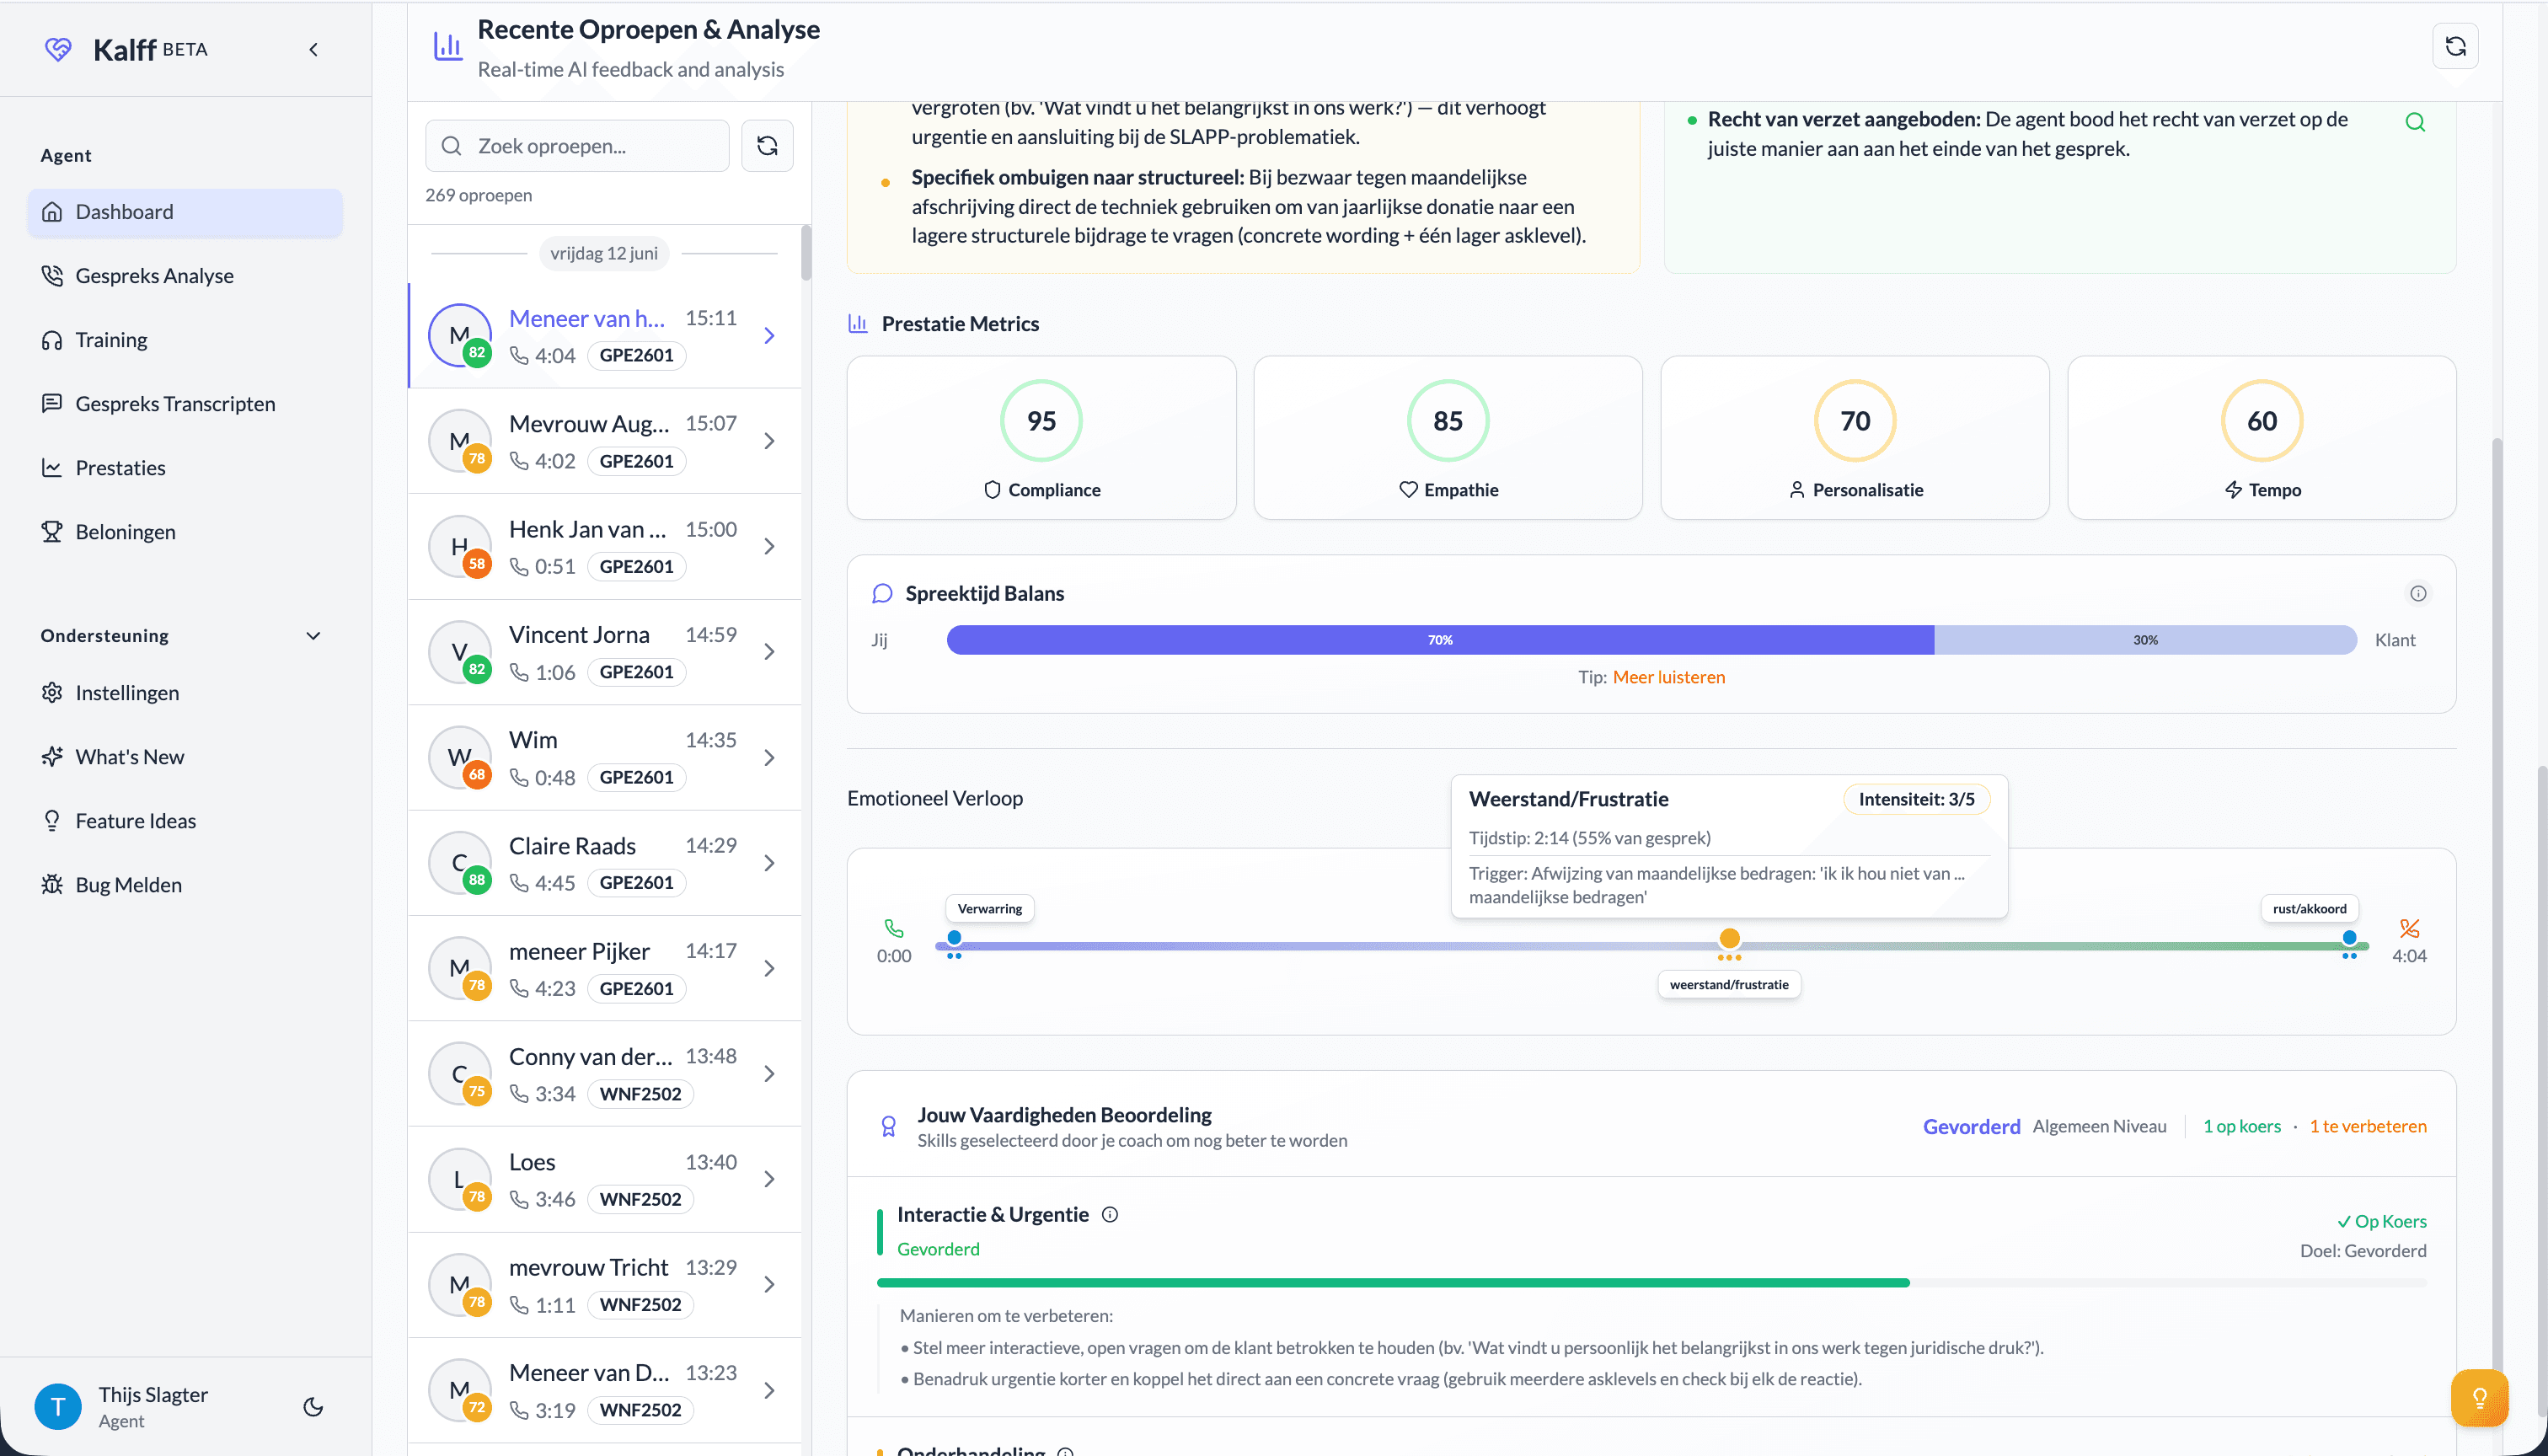Expand the Wim call chevron
The width and height of the screenshot is (2548, 1456).
pyautogui.click(x=769, y=758)
